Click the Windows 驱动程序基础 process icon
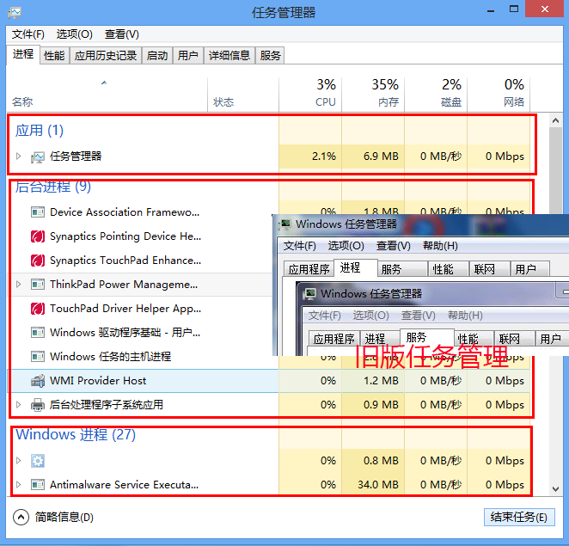The image size is (569, 546). [x=38, y=333]
